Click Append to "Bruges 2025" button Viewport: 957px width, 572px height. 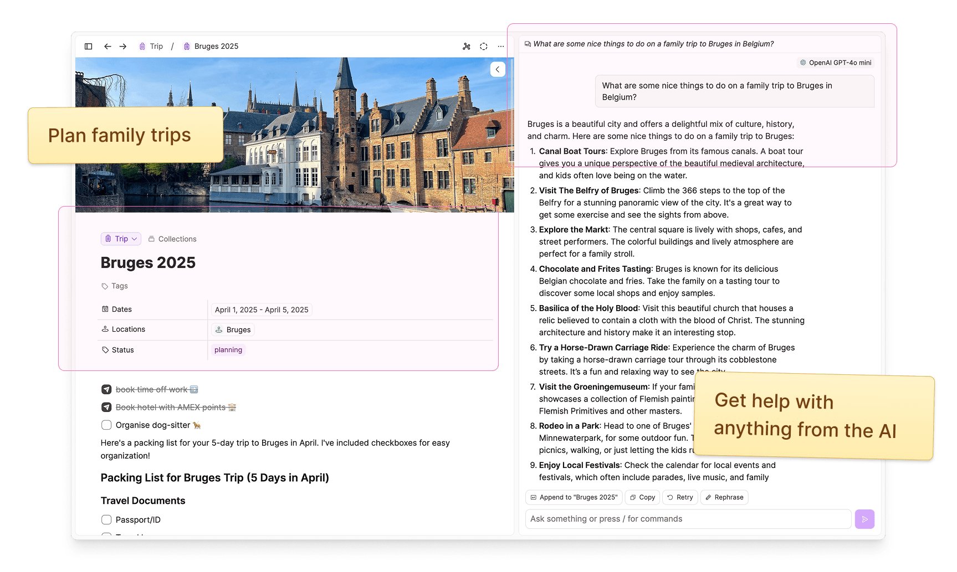pyautogui.click(x=574, y=497)
